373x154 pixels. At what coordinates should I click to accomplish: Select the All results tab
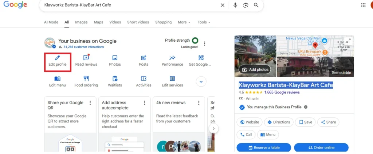tap(67, 22)
